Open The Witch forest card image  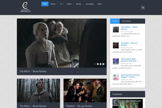pos(38,90)
